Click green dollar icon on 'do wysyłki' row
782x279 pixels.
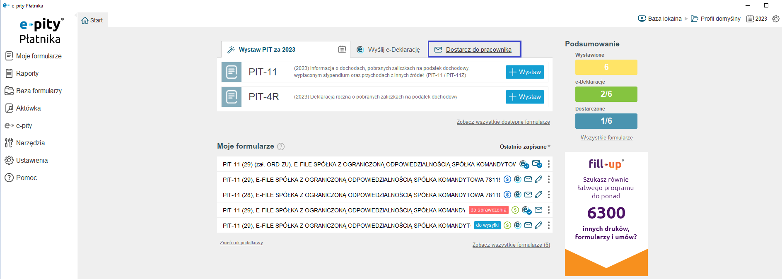(507, 225)
